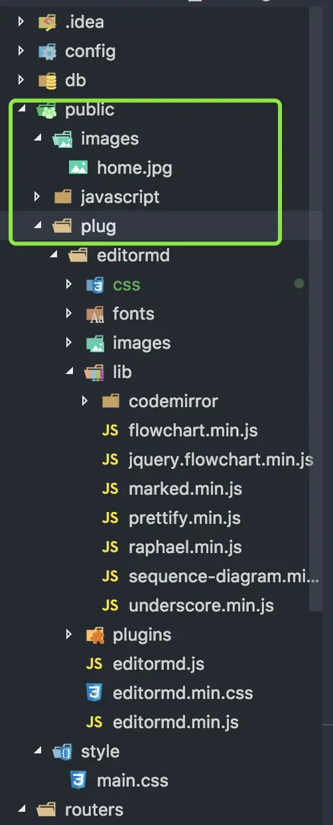Expand the images folder arrow under editormd
This screenshot has height=825, width=333.
coord(70,344)
